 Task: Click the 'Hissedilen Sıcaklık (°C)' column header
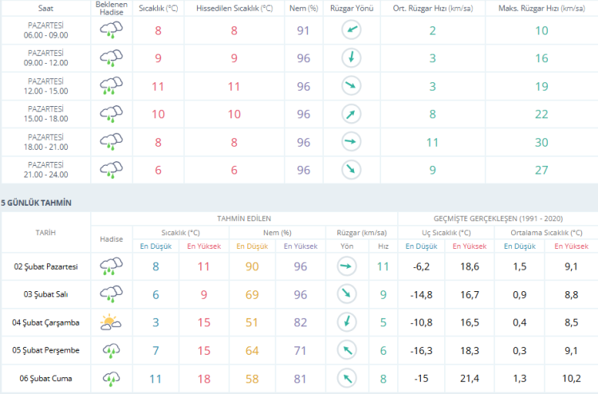tap(234, 7)
